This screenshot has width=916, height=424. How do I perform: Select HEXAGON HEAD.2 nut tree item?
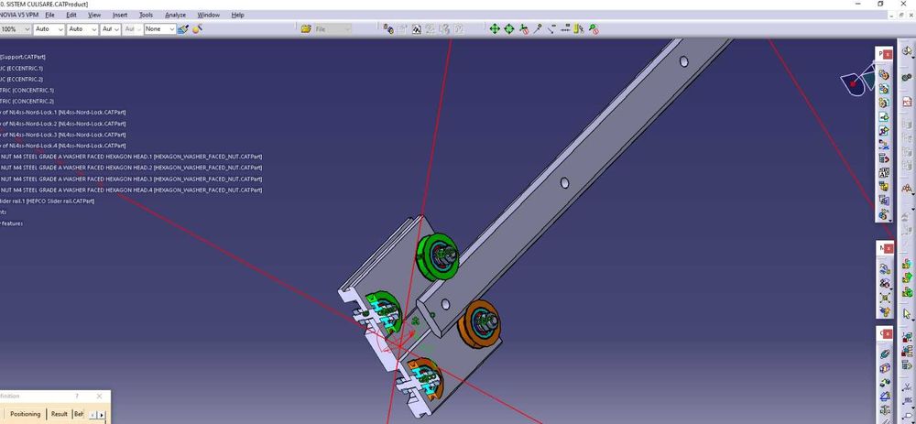point(131,168)
